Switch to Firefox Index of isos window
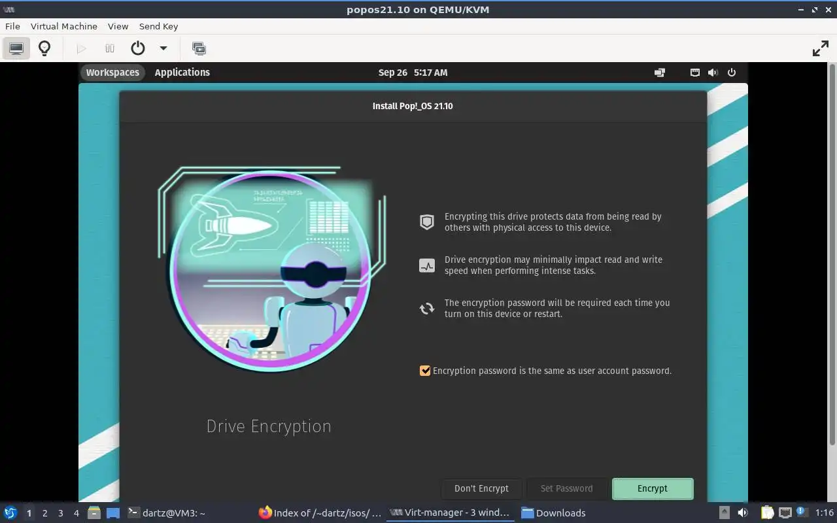The width and height of the screenshot is (837, 523). coord(320,513)
